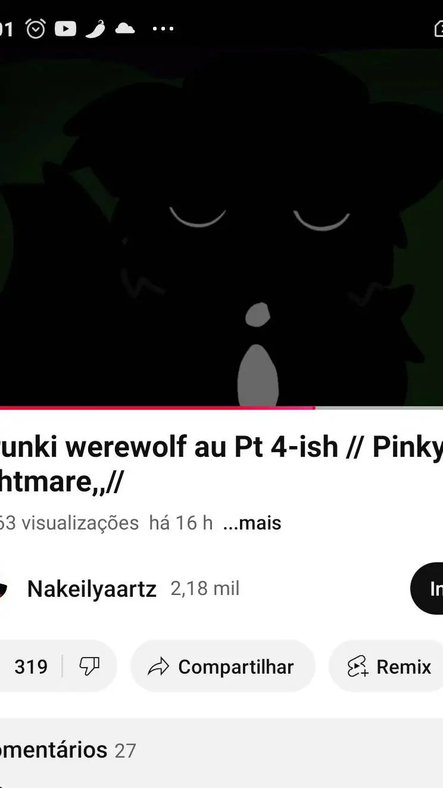Tap the Remix button label
The width and height of the screenshot is (443, 788).
click(x=404, y=667)
